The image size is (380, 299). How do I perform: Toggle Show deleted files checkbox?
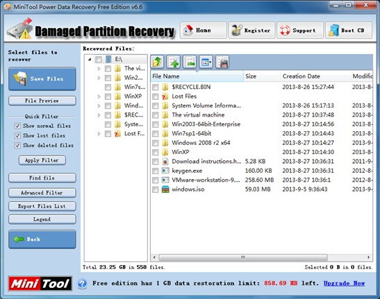(x=17, y=145)
